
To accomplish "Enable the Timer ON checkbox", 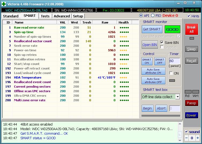I will (171, 73).
